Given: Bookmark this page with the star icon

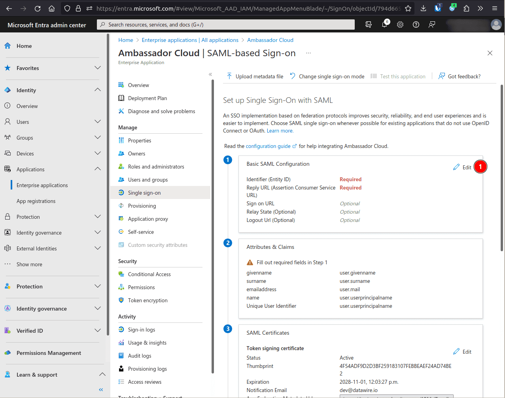Looking at the screenshot, I should 408,8.
